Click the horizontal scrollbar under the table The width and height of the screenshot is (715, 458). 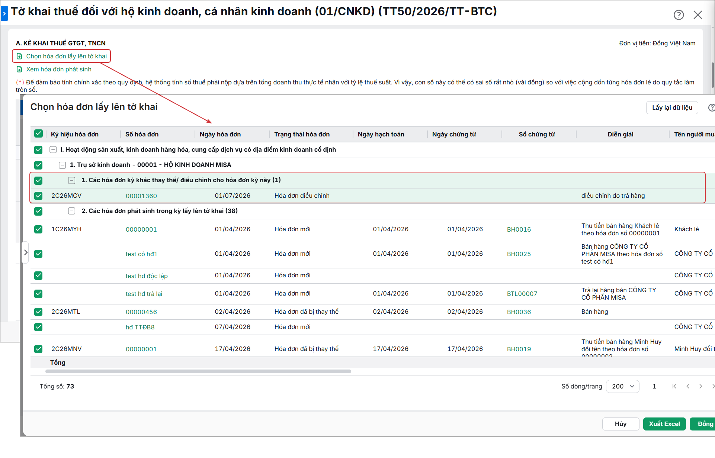(x=198, y=371)
